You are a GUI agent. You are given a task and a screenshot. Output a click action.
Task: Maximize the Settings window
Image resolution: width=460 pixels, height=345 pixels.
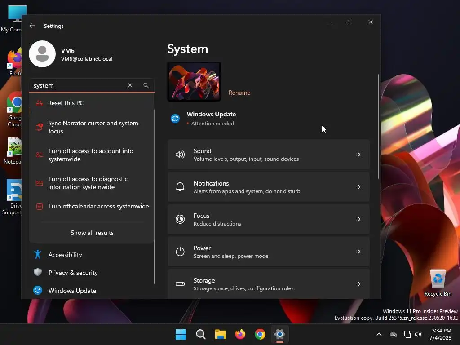click(x=349, y=22)
